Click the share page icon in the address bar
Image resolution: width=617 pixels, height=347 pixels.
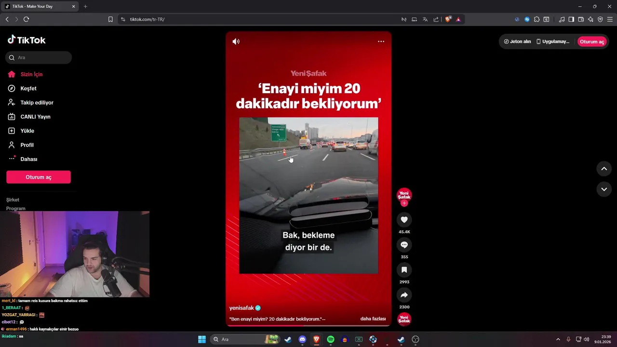436,19
